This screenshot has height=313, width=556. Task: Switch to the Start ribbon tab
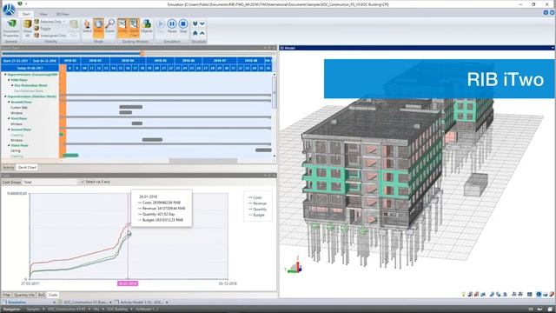[26, 14]
